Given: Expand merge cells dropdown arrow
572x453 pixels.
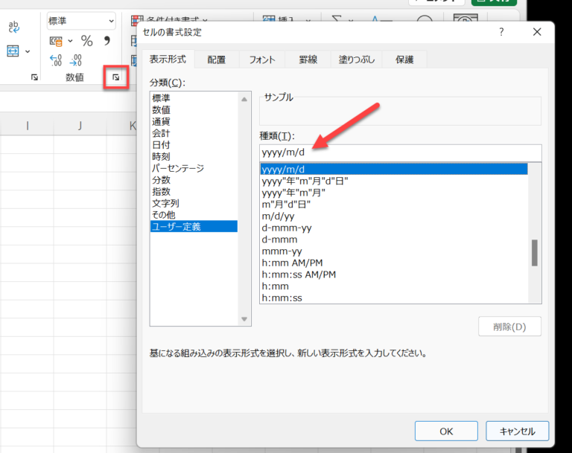Looking at the screenshot, I should click(x=28, y=51).
